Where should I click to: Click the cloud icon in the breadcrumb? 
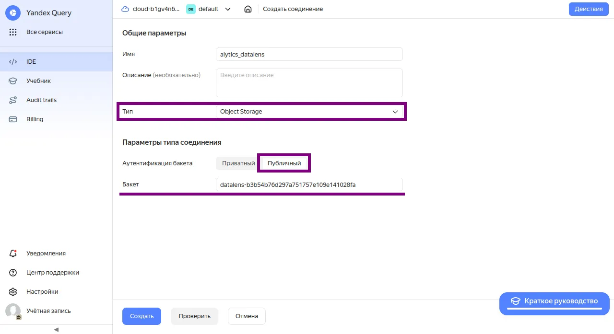125,9
